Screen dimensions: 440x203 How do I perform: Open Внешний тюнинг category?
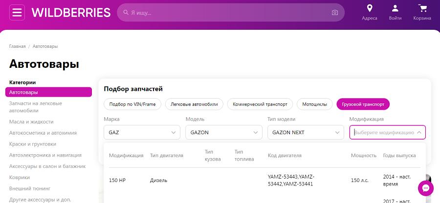[x=30, y=188]
